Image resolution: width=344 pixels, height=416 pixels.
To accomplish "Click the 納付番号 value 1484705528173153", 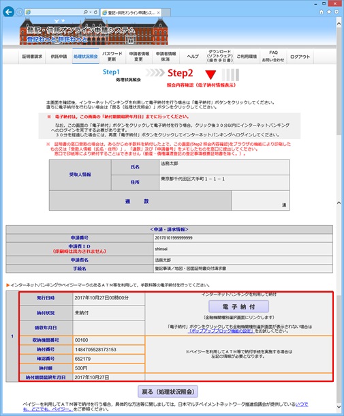I will (95, 350).
